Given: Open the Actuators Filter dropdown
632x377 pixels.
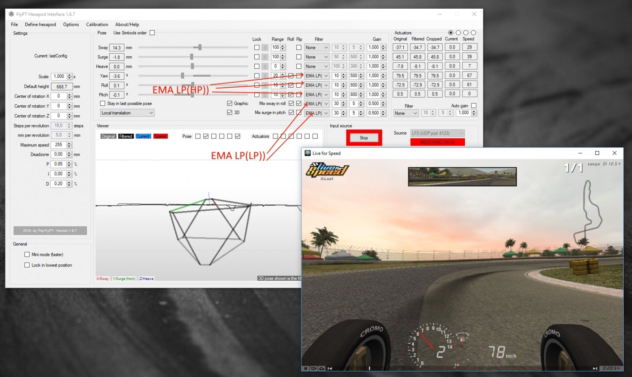Looking at the screenshot, I should [406, 113].
